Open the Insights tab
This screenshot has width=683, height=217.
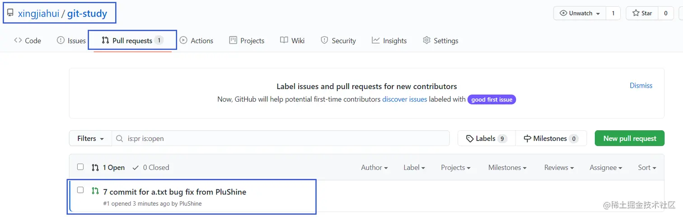(x=389, y=41)
